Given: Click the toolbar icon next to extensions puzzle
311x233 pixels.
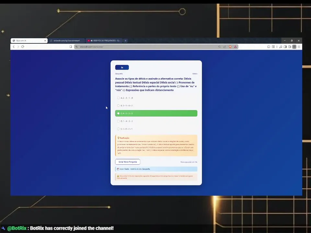Looking at the screenshot, I should click(x=273, y=47).
